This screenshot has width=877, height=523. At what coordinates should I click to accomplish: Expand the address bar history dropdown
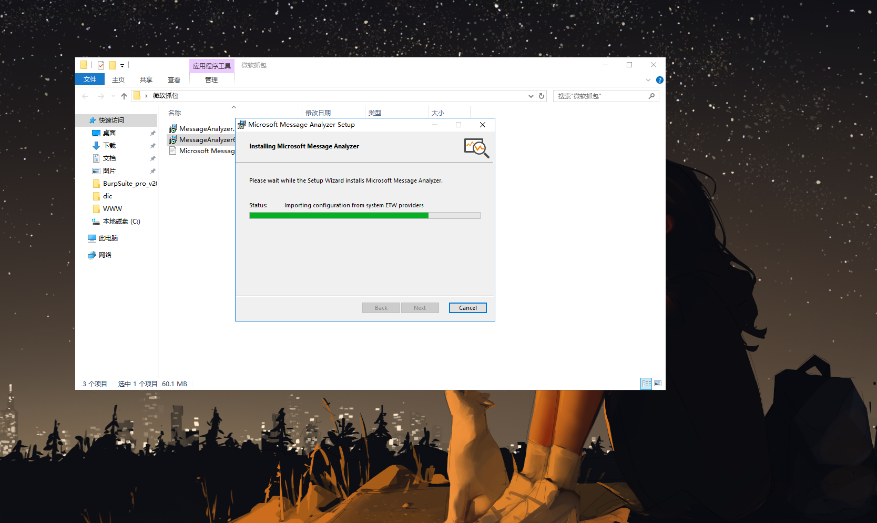coord(531,96)
